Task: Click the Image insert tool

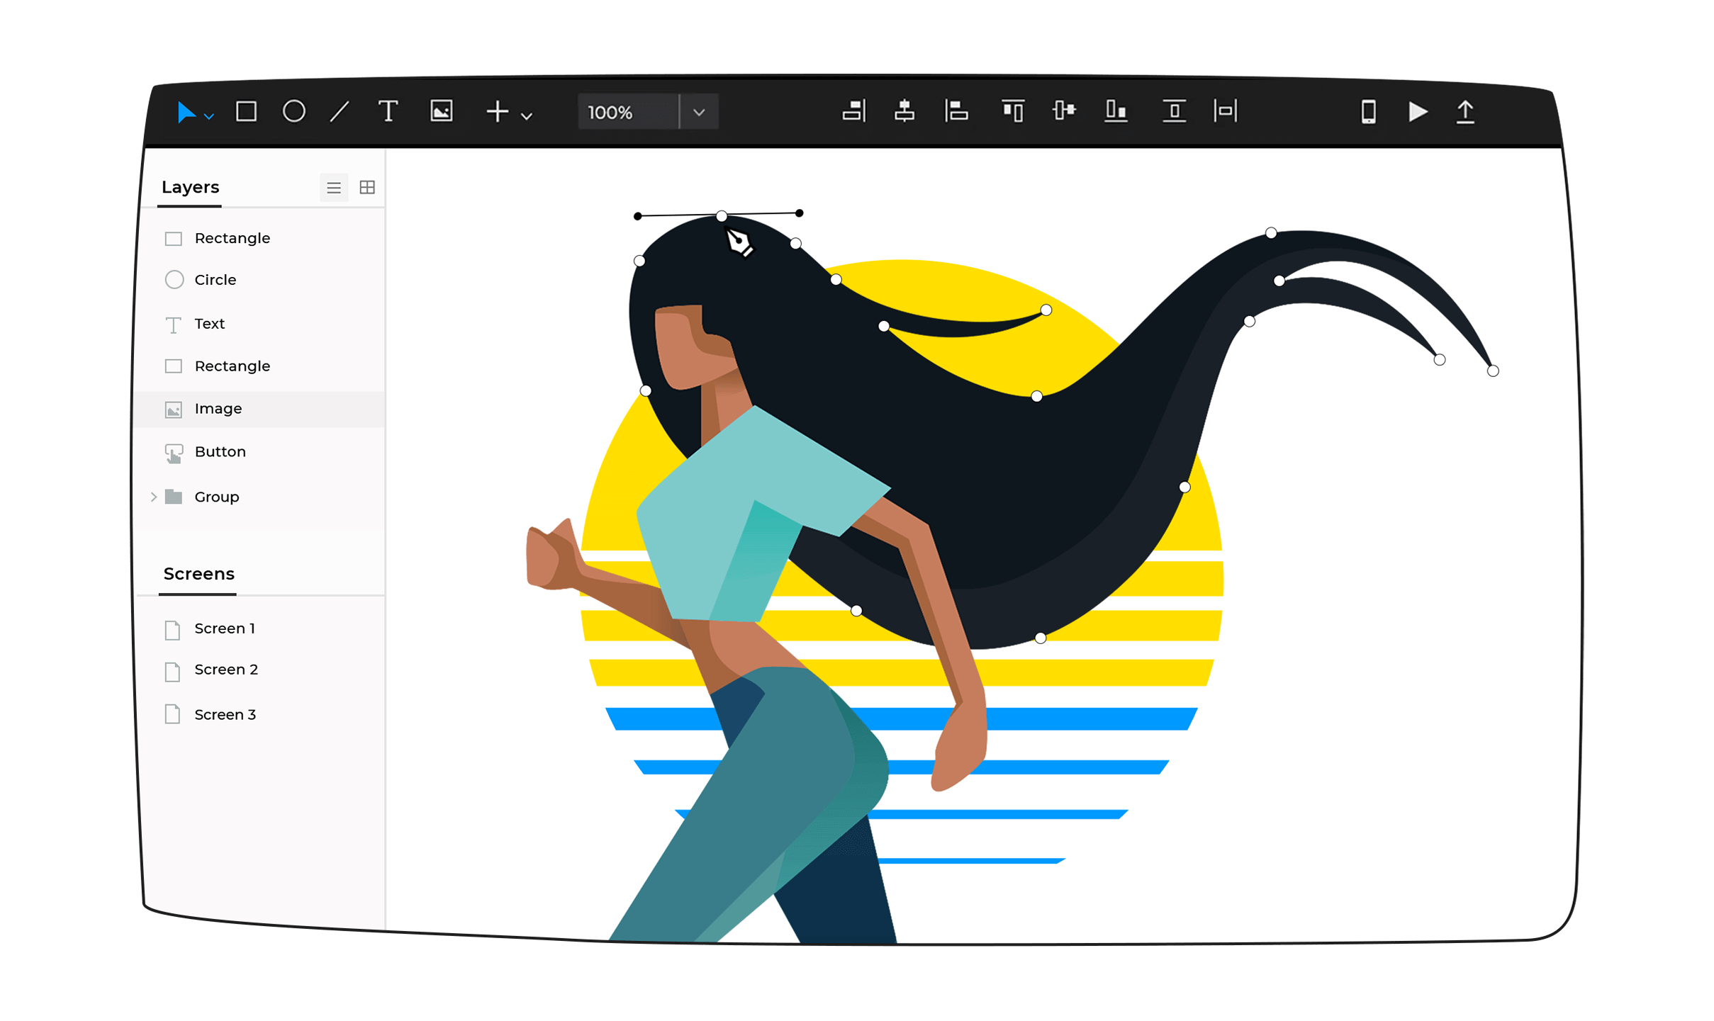Action: [440, 112]
